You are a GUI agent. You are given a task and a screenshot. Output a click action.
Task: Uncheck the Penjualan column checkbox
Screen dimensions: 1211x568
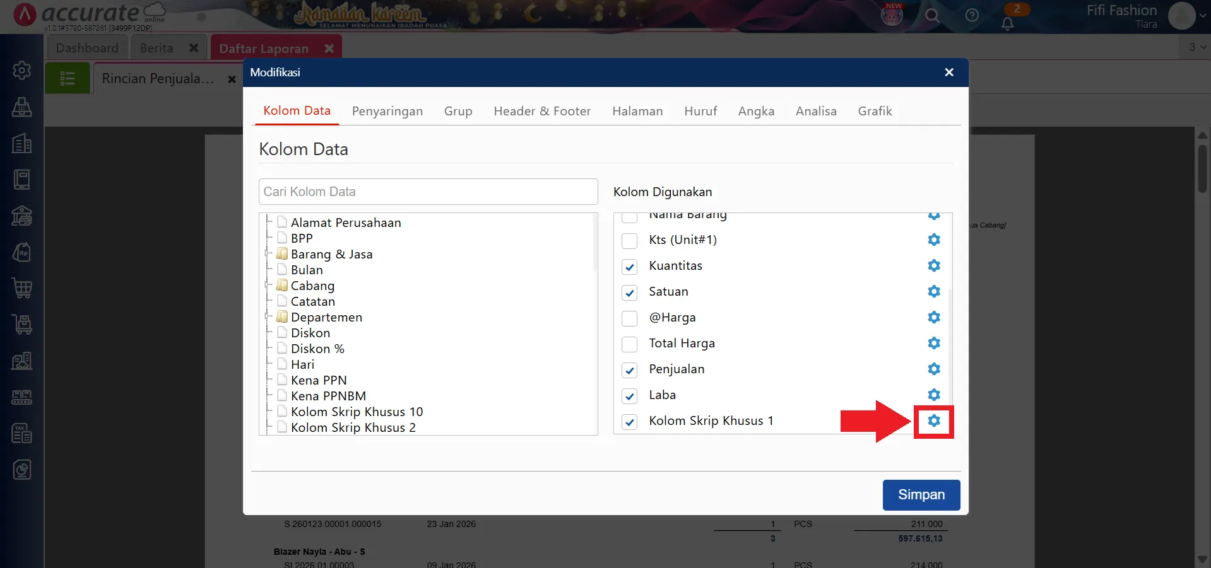[629, 370]
